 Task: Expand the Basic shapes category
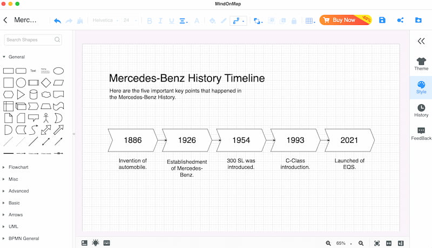click(11, 203)
